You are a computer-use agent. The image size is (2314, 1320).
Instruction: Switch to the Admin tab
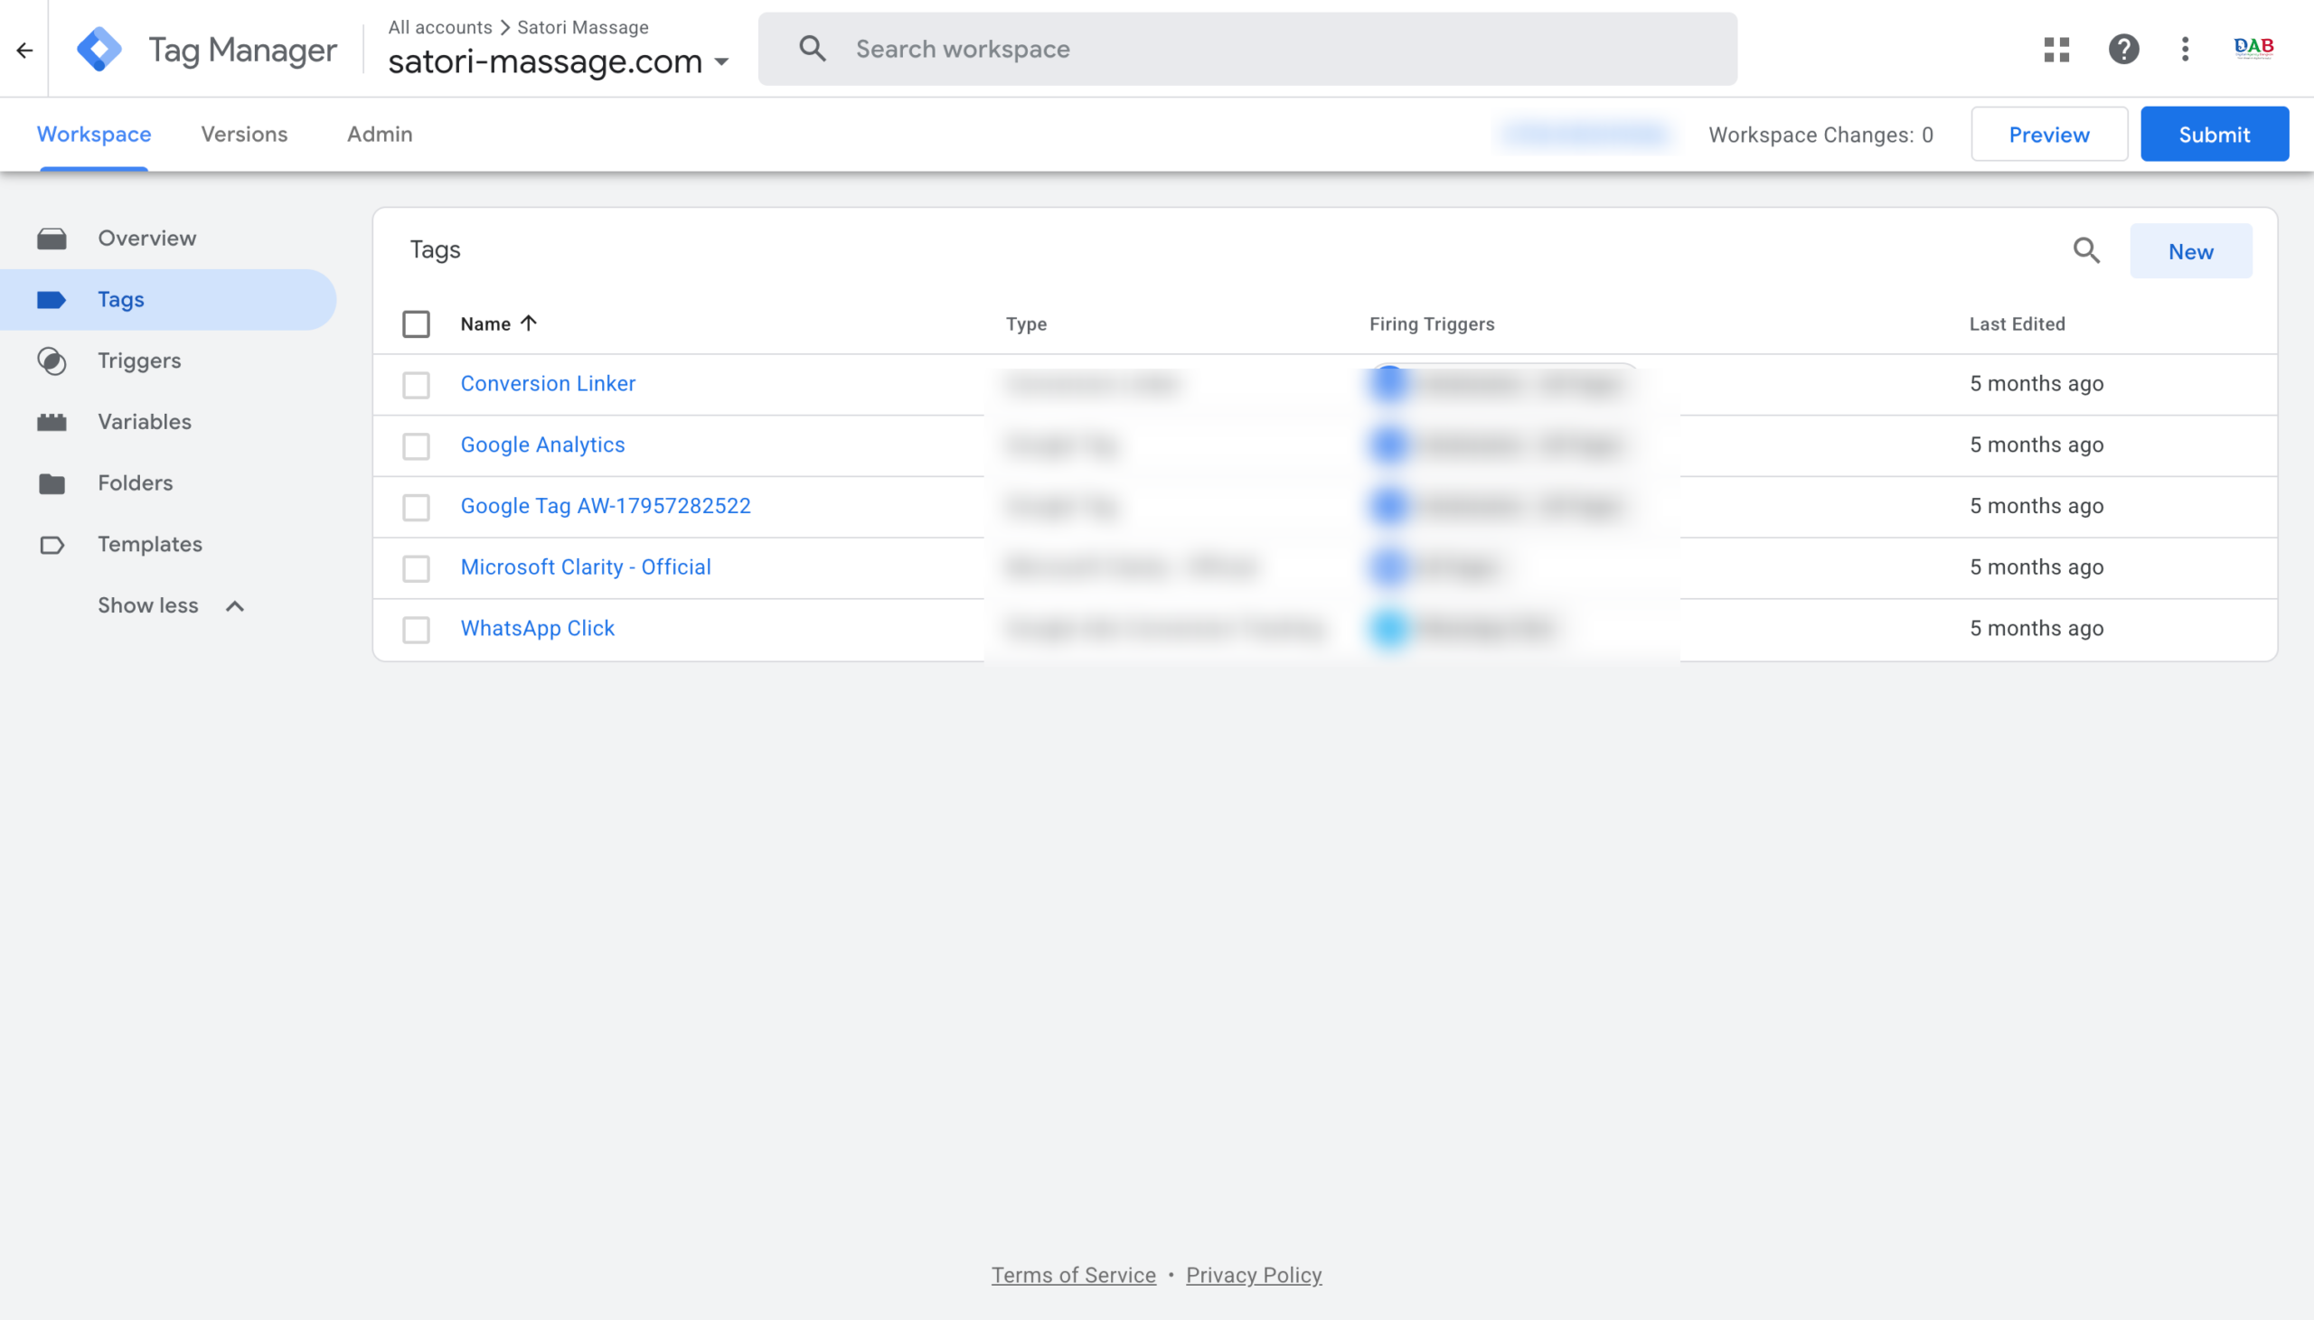(x=380, y=135)
